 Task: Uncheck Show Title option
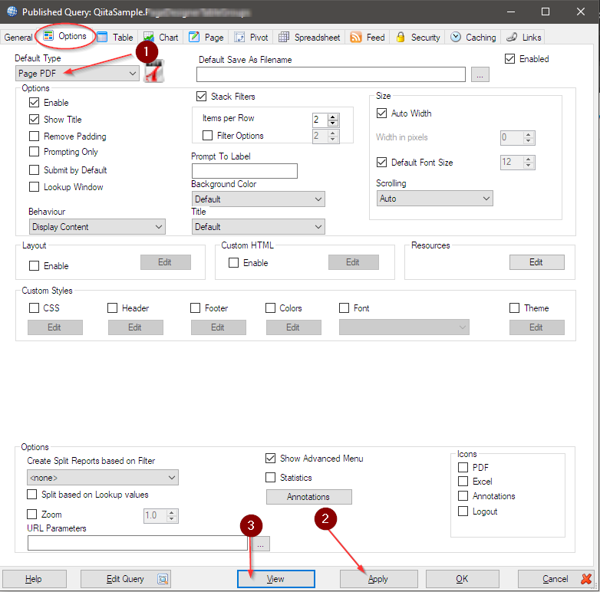pos(34,120)
